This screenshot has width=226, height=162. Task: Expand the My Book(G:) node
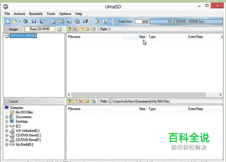coord(7,145)
